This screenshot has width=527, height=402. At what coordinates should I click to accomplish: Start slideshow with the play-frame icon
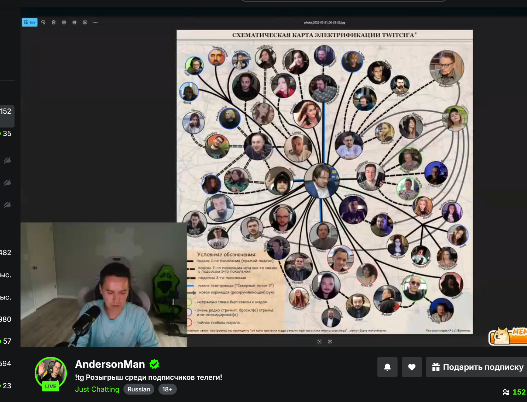pos(85,22)
